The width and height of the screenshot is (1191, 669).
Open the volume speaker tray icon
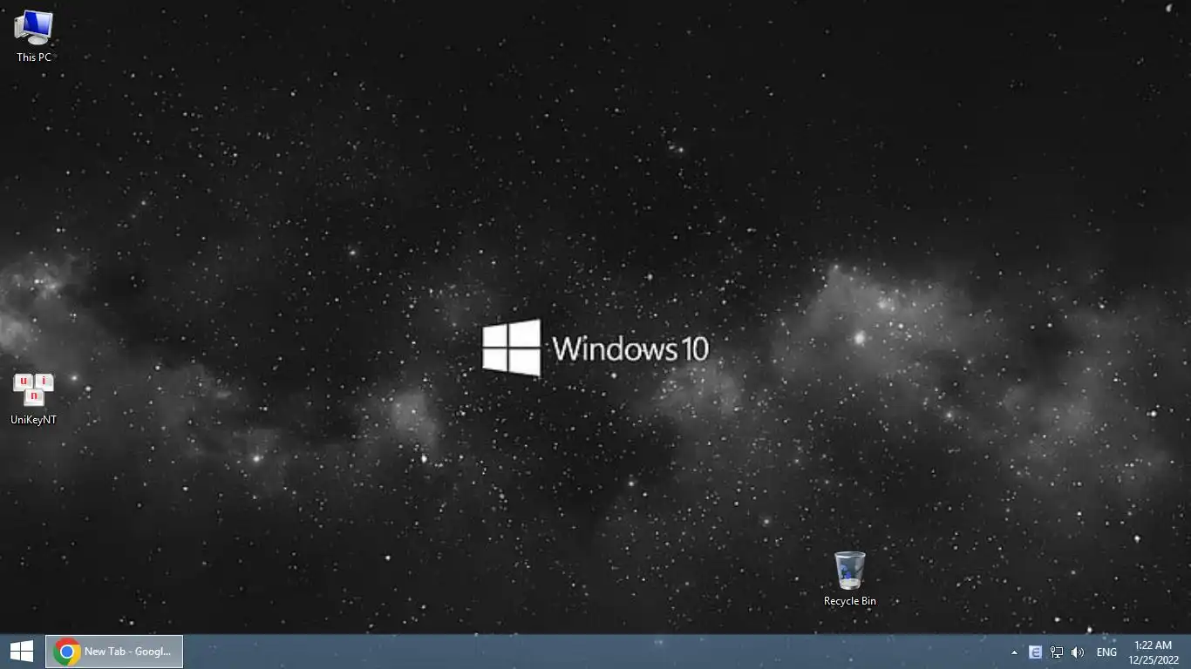point(1078,652)
